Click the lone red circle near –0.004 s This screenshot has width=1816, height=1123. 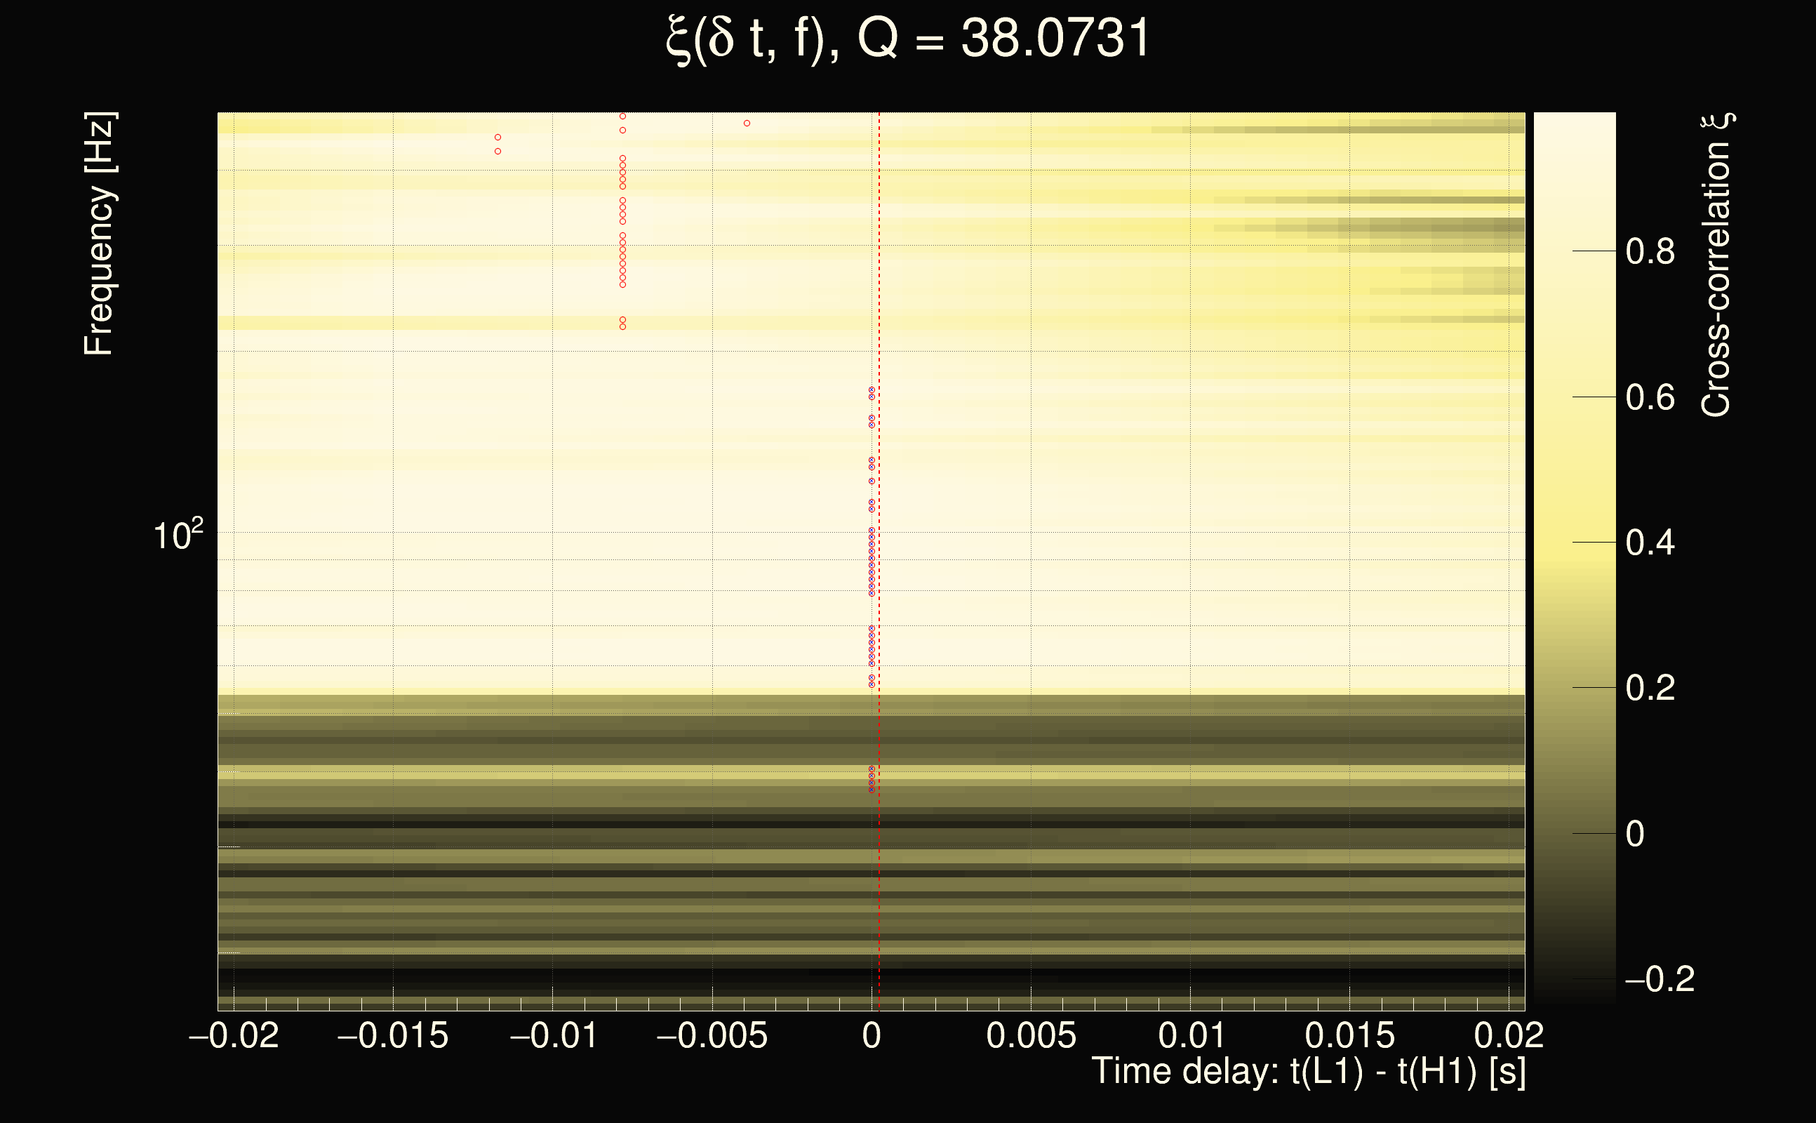[747, 124]
